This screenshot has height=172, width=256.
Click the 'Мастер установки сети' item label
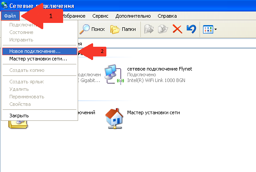click(154, 112)
